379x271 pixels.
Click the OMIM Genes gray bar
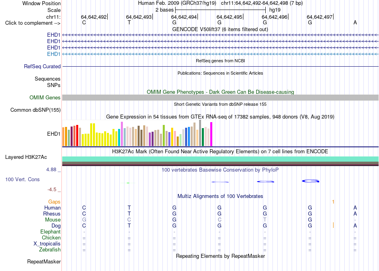pyautogui.click(x=220, y=97)
